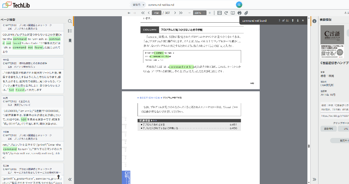The width and height of the screenshot is (349, 184).
Task: Go to next page with single-right chevron
Action: point(175,13)
